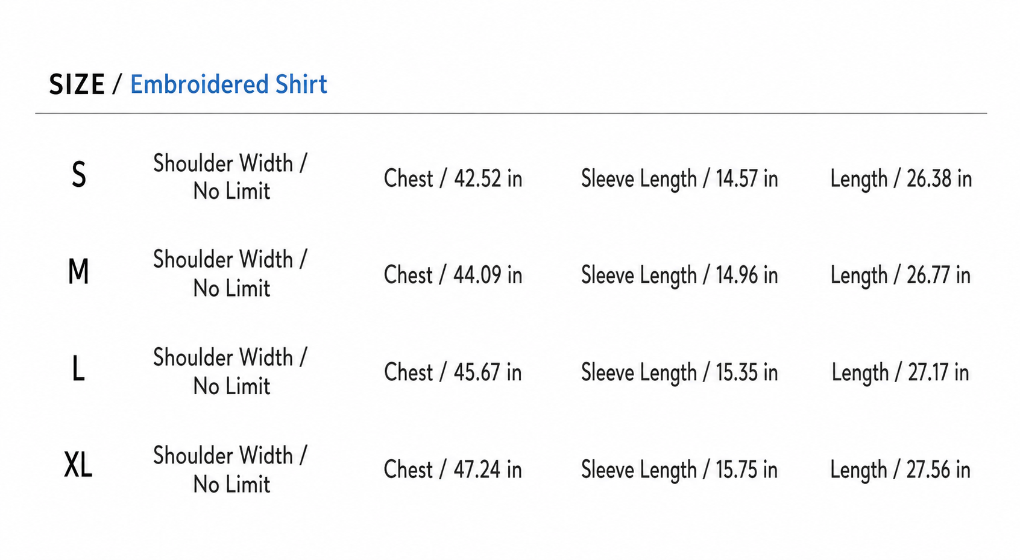Click the XL size label
Viewport: 1020px width, 560px height.
(x=78, y=465)
